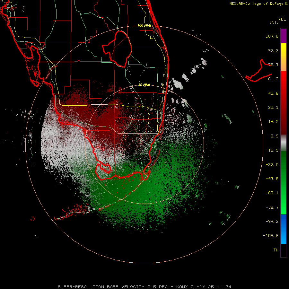This screenshot has height=289, width=289.
Task: Click the 107.8 legend value
Action: 272,36
